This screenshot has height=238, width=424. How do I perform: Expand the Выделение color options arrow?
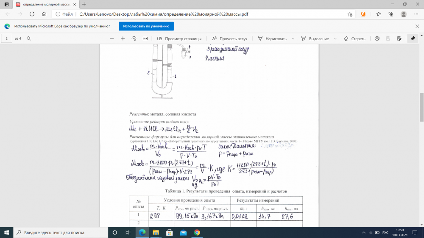click(335, 38)
